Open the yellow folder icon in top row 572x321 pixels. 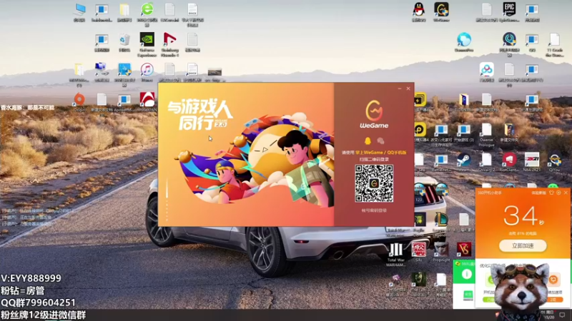point(124,13)
